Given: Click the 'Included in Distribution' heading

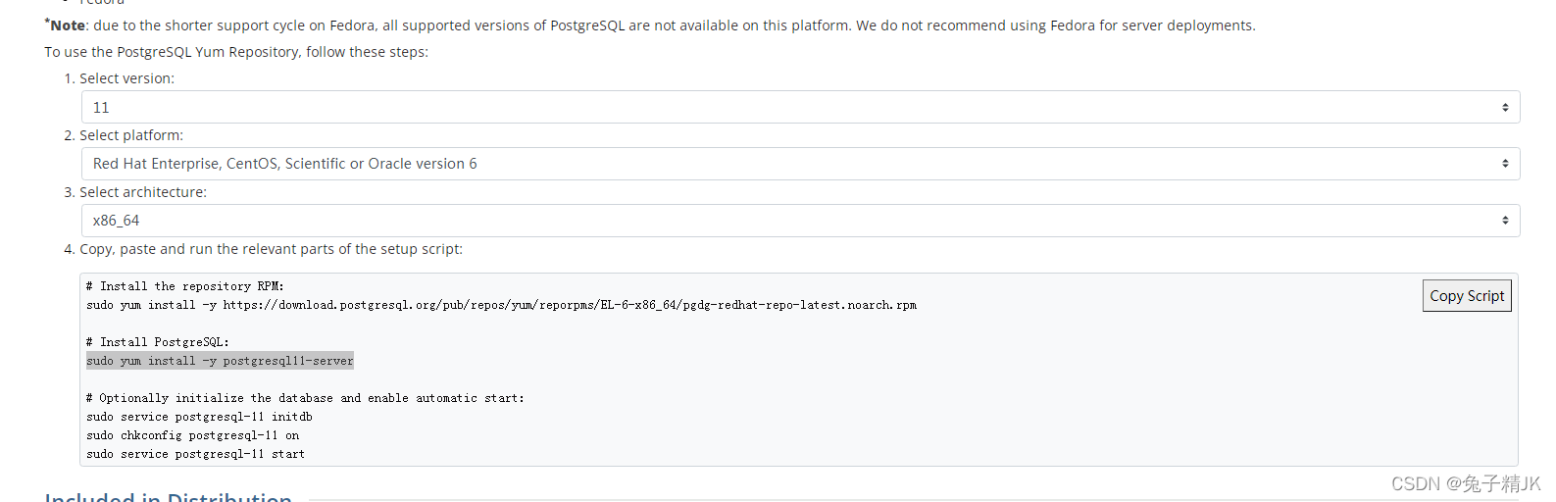Looking at the screenshot, I should (x=168, y=497).
